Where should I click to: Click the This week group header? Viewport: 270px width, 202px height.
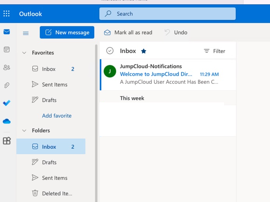pos(132,98)
